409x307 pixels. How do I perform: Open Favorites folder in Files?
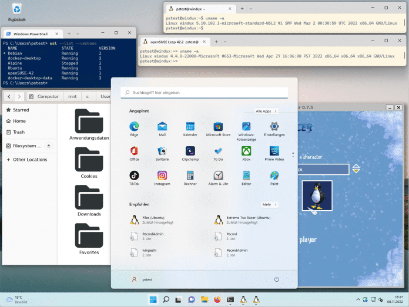pyautogui.click(x=89, y=239)
